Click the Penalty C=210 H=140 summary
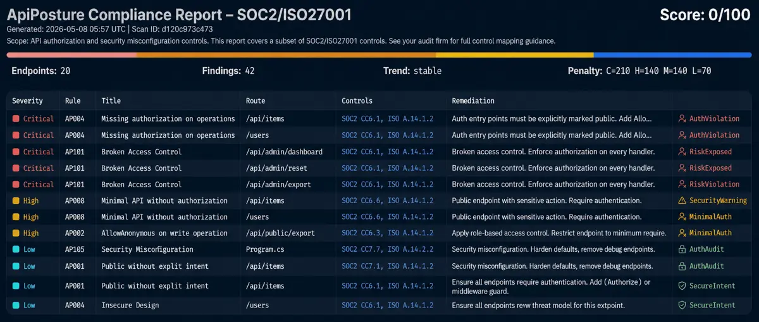 click(x=639, y=71)
